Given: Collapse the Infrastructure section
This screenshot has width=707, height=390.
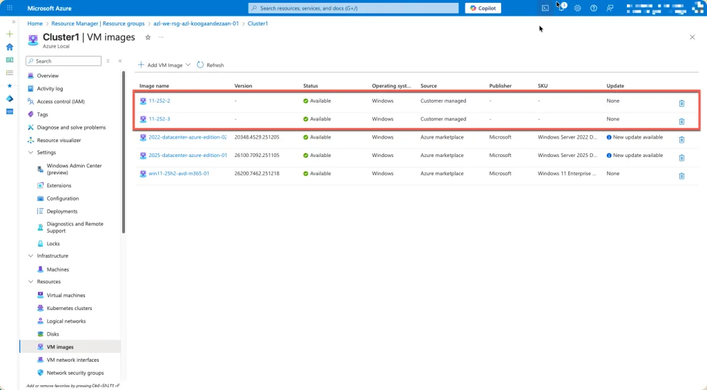Looking at the screenshot, I should coord(30,256).
